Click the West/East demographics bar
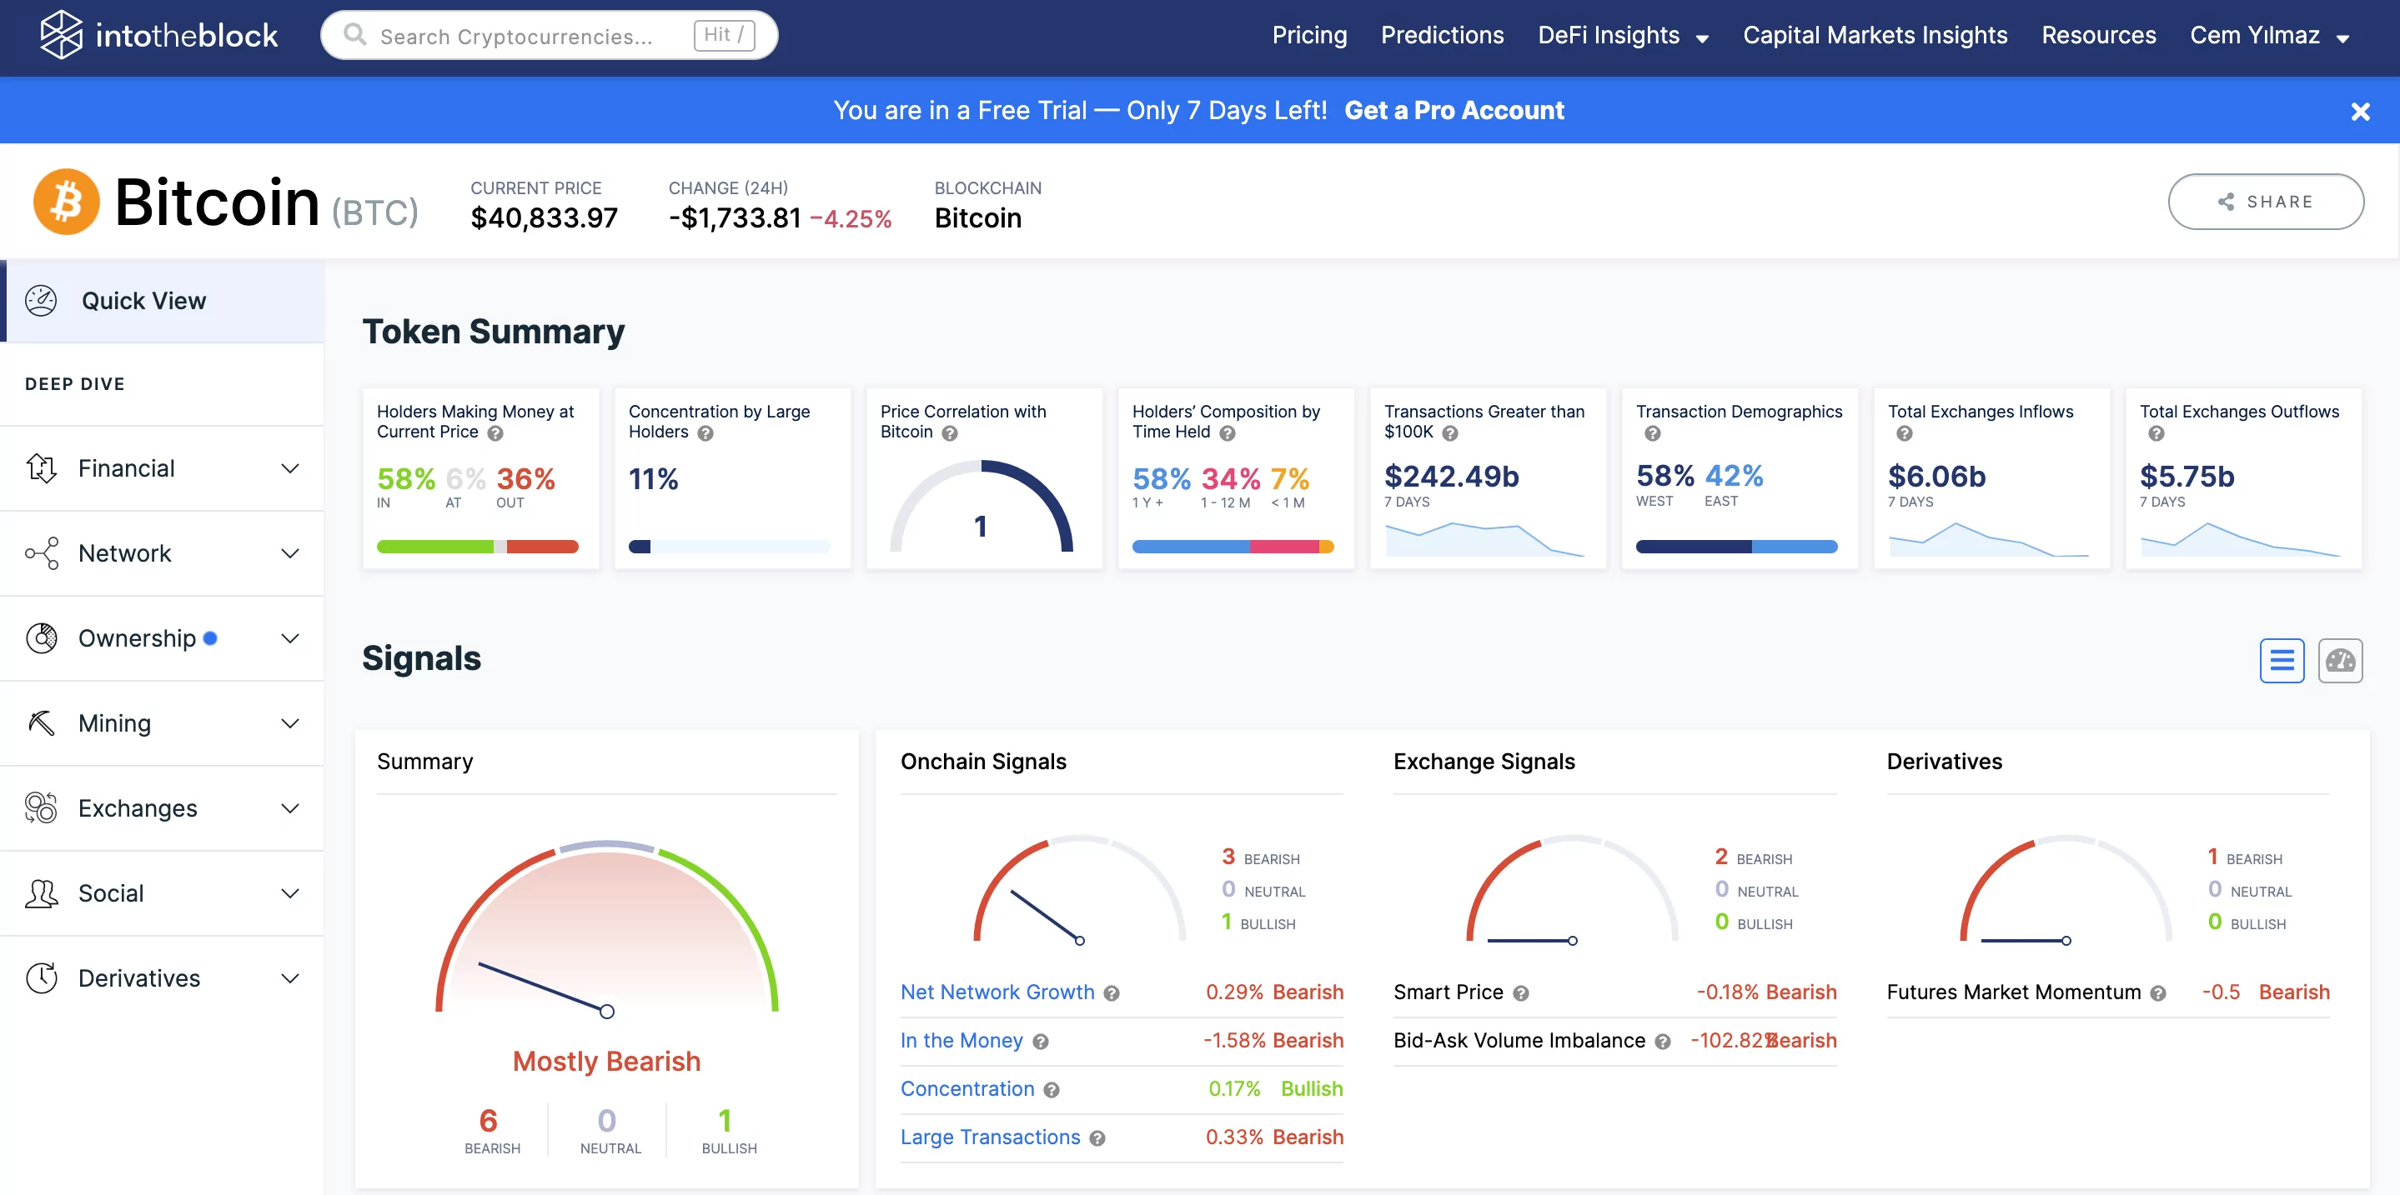 [x=1737, y=547]
